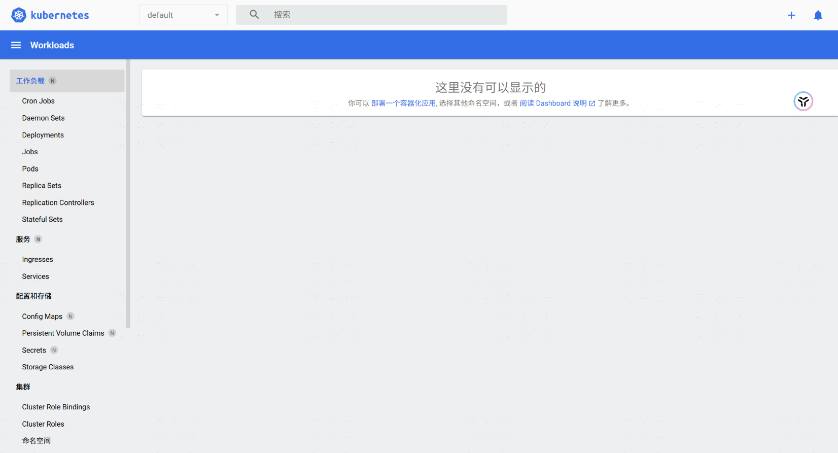
Task: Select 工作负载 in the sidebar
Action: point(30,81)
